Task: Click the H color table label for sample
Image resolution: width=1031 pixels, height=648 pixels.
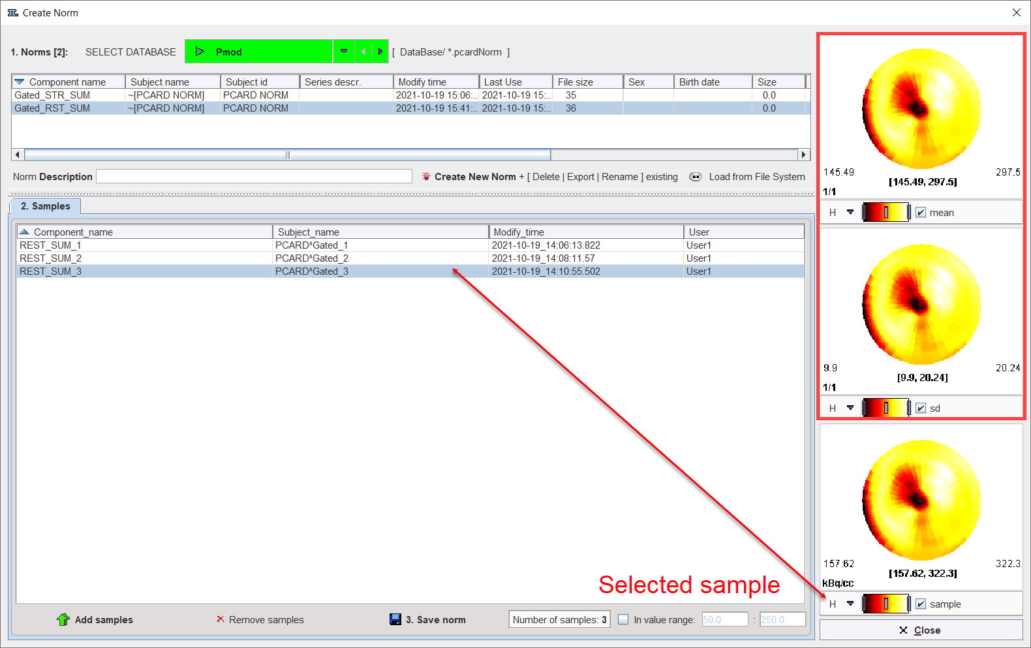Action: pyautogui.click(x=833, y=604)
